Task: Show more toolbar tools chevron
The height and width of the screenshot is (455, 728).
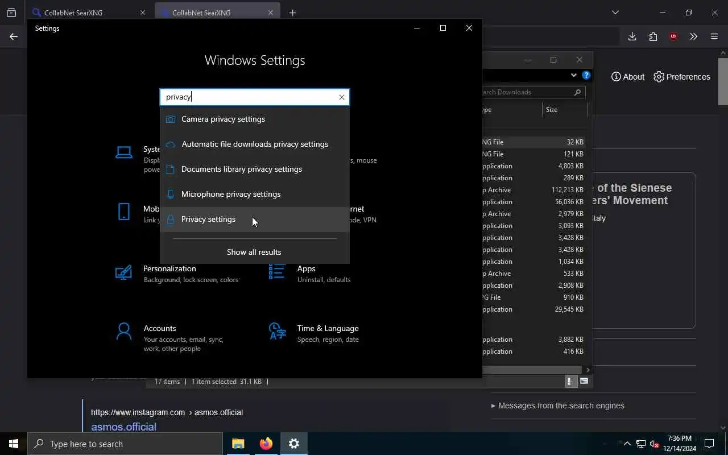Action: 693,36
